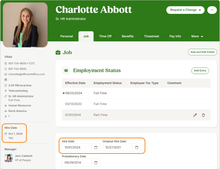Click the Employment Status card icon
The width and height of the screenshot is (220, 170).
(66, 70)
